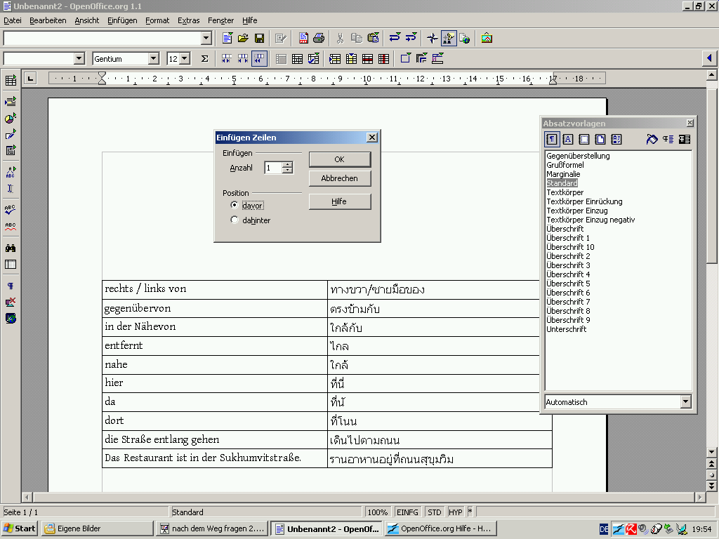Select the fill format paint bucket
Image resolution: width=719 pixels, height=539 pixels.
coord(652,139)
